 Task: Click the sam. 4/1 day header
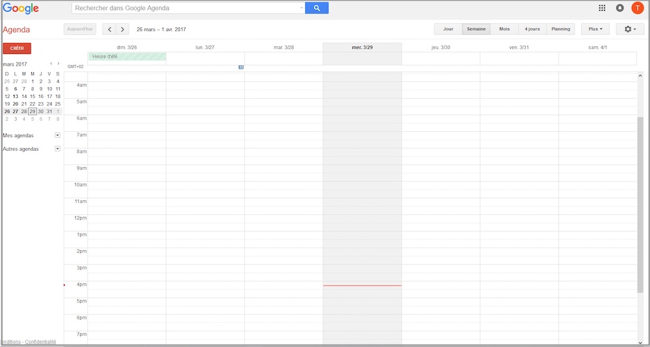point(598,47)
